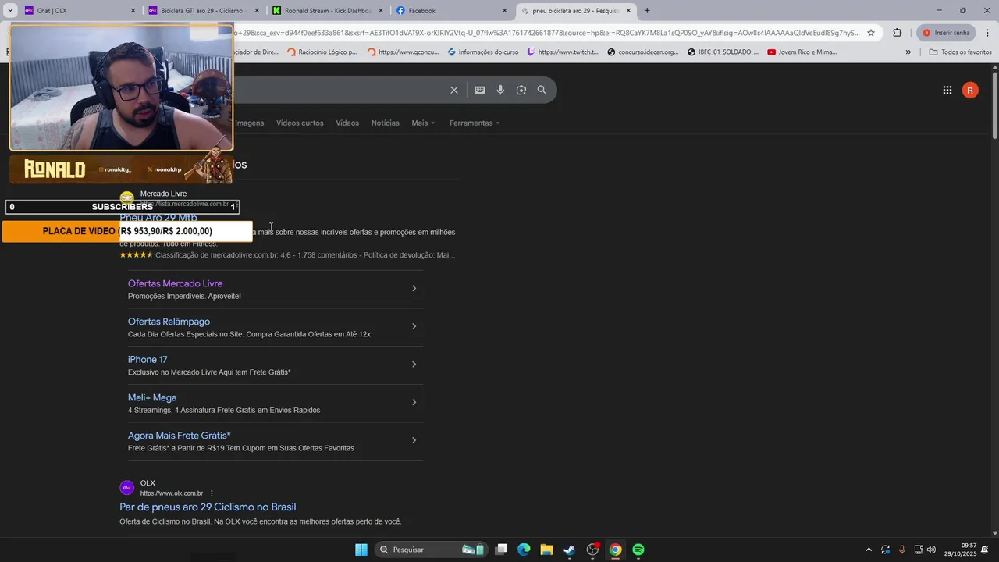This screenshot has height=562, width=999.
Task: Open the OLX result options three-dot menu
Action: tap(212, 493)
